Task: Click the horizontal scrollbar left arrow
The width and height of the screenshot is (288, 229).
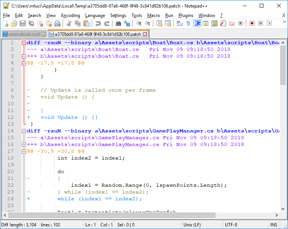Action: click(x=5, y=215)
